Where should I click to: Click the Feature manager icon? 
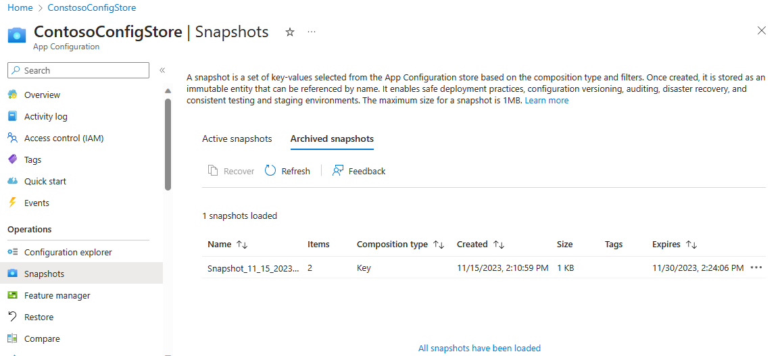pos(13,295)
